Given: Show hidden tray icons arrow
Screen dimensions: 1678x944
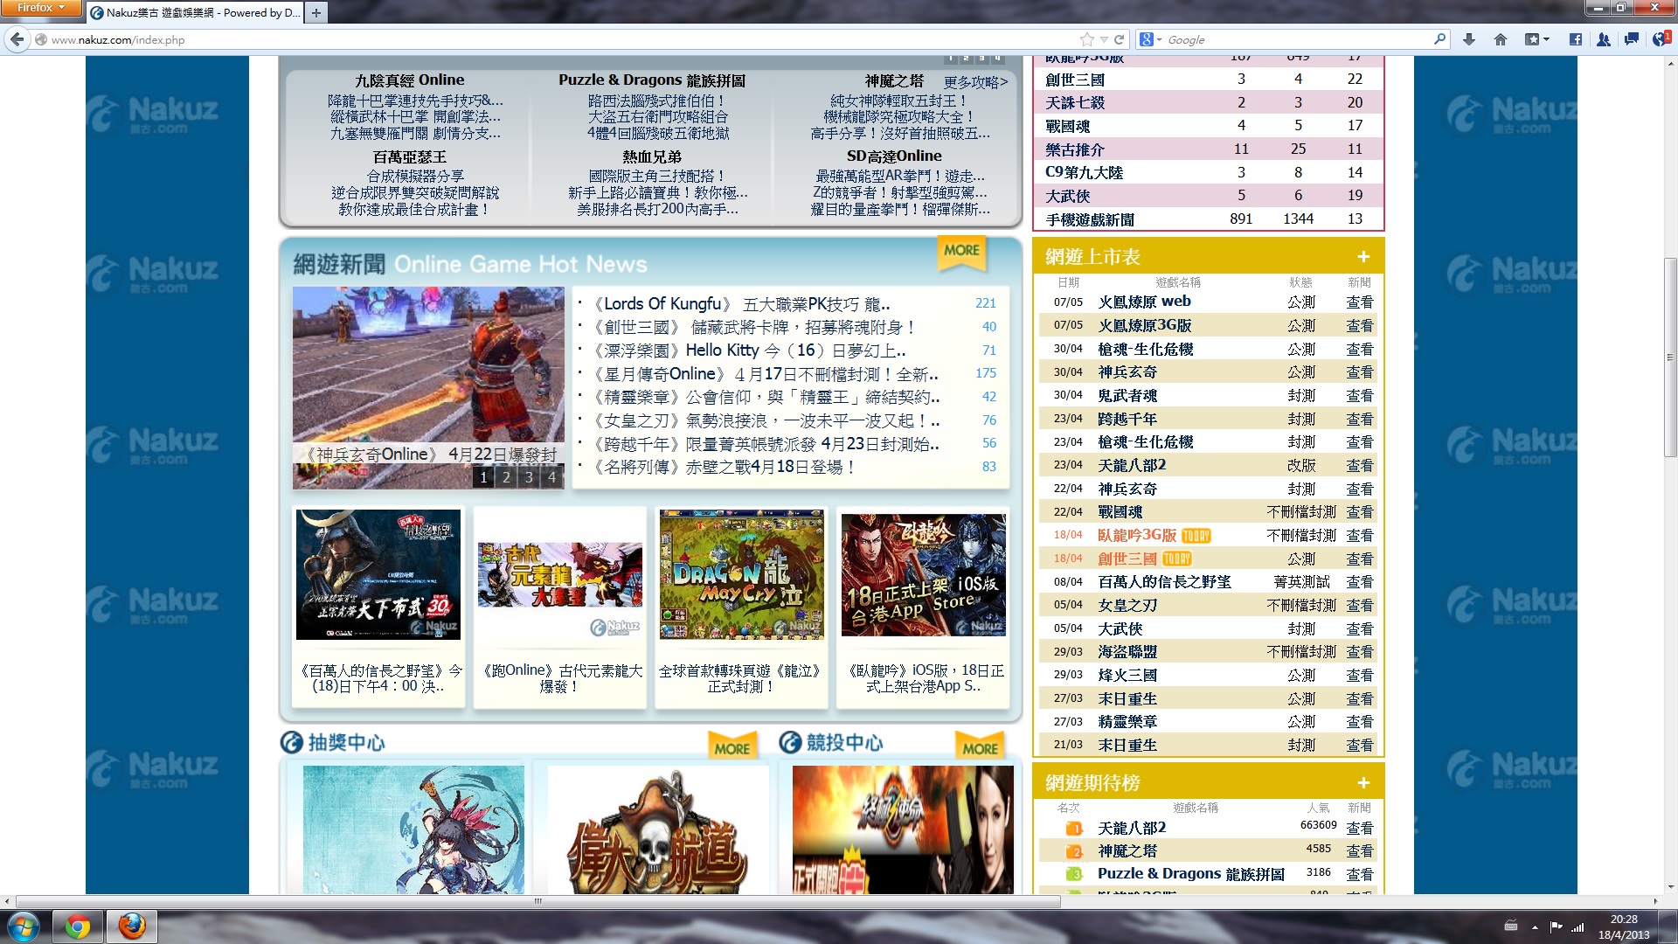Looking at the screenshot, I should pos(1535,927).
